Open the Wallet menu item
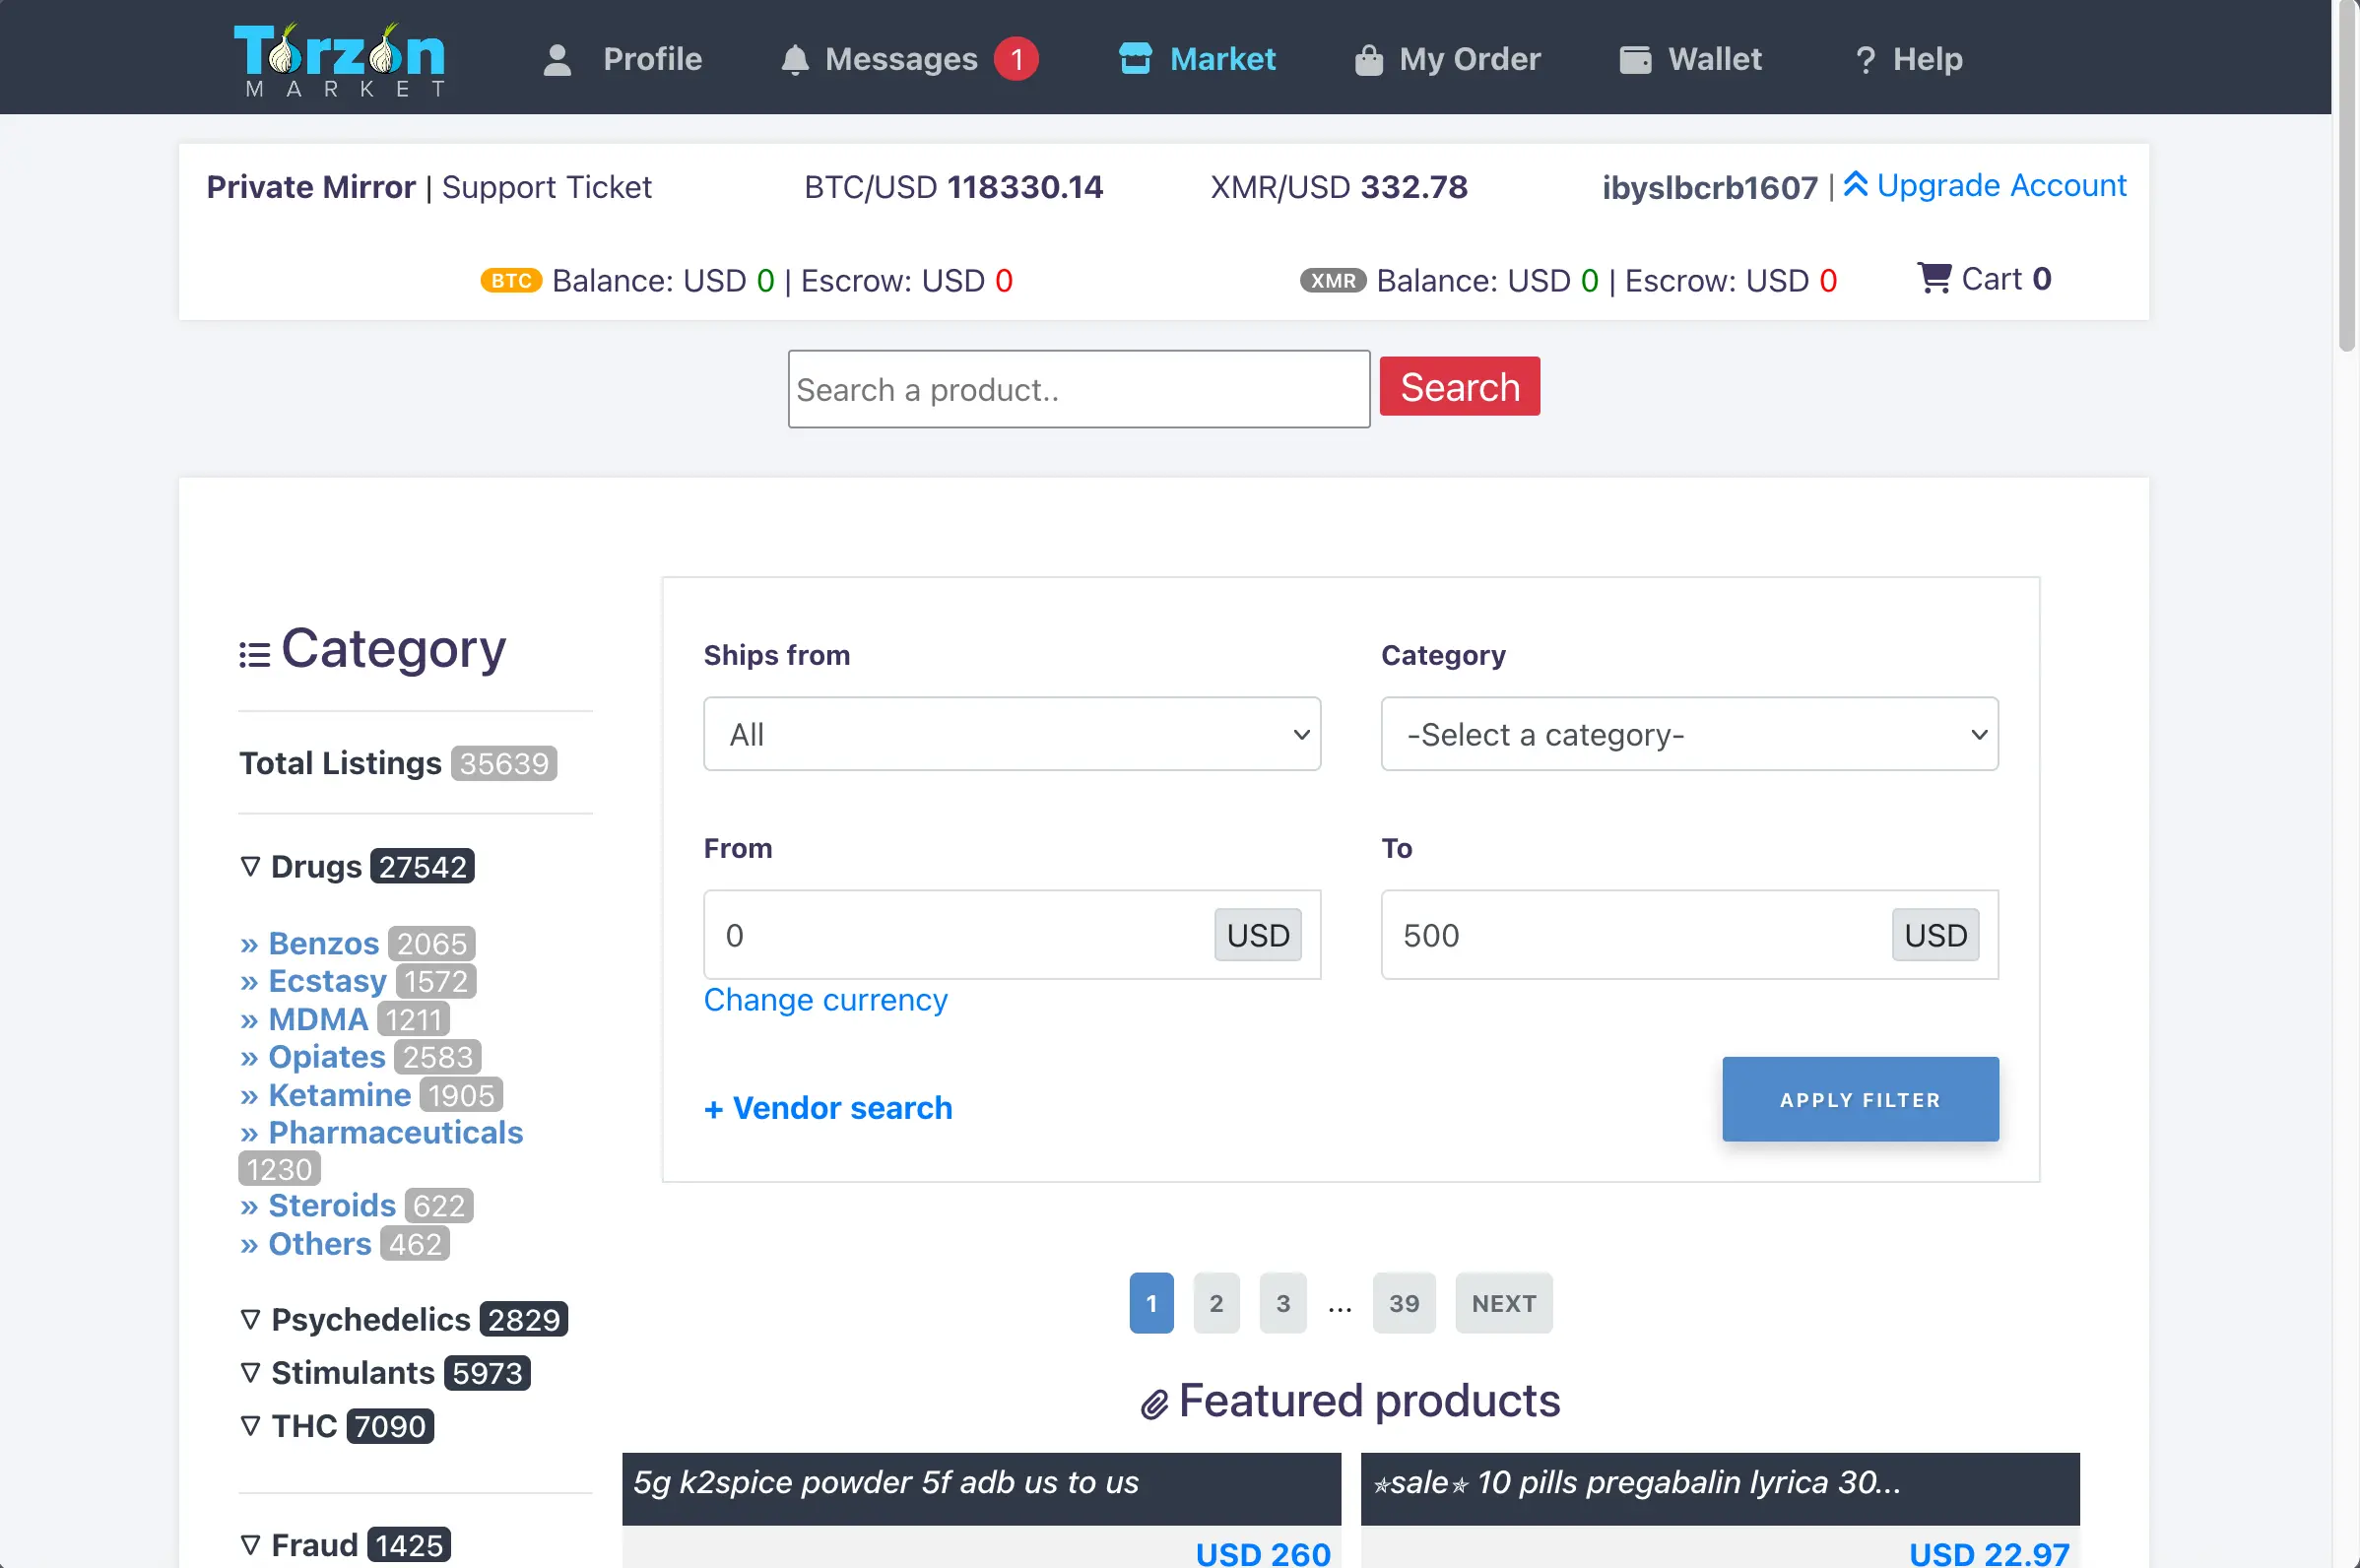Screen dimensions: 2360x1568 [x=1715, y=59]
